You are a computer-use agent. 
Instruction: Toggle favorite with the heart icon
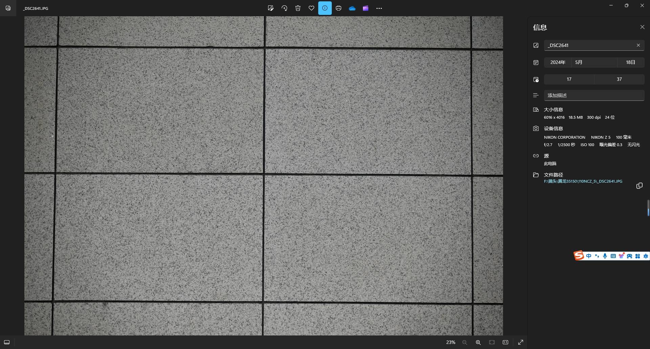[x=311, y=8]
